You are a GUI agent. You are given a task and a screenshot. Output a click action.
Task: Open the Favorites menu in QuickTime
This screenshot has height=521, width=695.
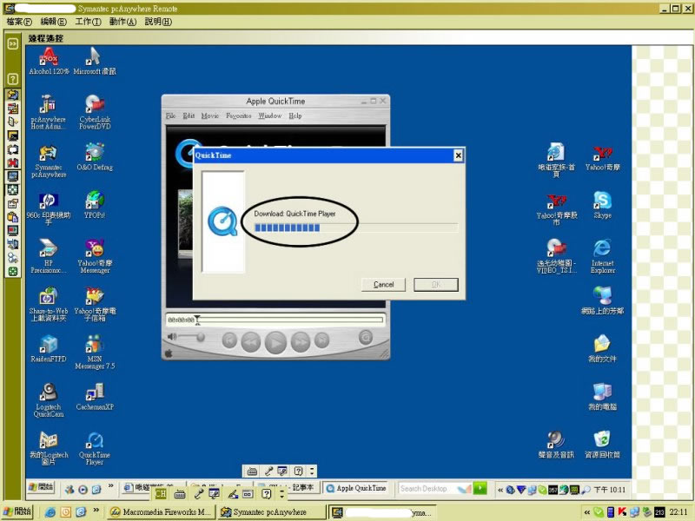point(238,115)
